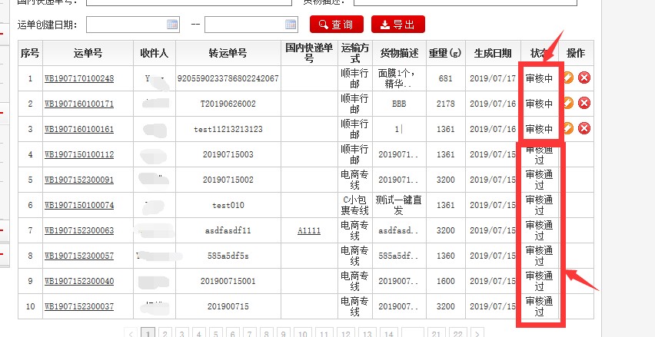Go to page 10 in pagination
Image resolution: width=655 pixels, height=337 pixels.
(302, 334)
